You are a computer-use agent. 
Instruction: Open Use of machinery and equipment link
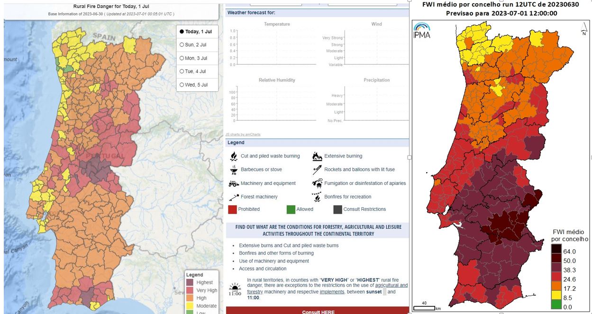pos(274,261)
